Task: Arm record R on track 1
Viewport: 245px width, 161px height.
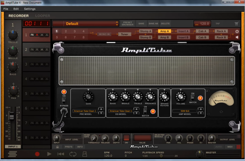Action: pyautogui.click(x=37, y=35)
